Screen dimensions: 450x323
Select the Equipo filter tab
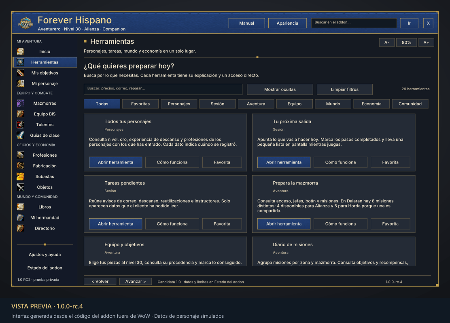(295, 104)
